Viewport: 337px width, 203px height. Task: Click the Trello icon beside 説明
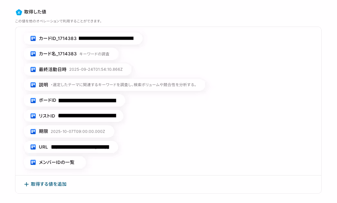click(x=33, y=85)
